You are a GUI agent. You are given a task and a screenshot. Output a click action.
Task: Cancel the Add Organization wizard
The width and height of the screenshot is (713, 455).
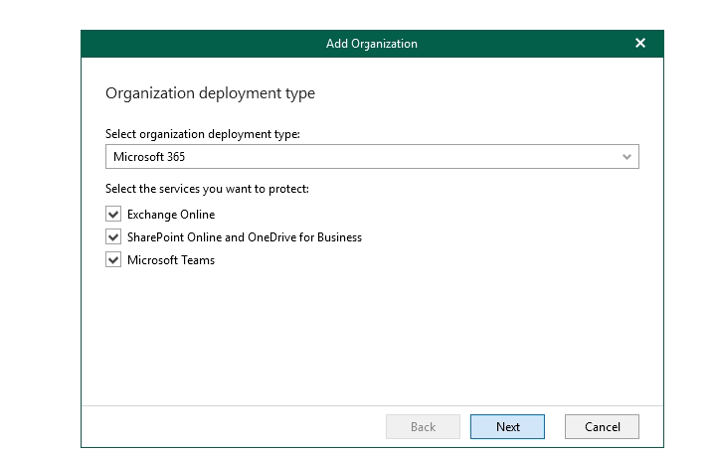pyautogui.click(x=602, y=426)
